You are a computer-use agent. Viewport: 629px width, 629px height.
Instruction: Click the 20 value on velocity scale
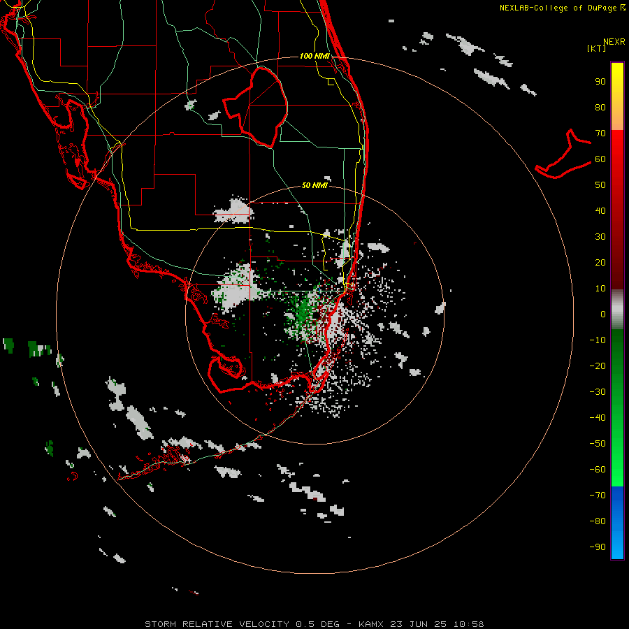point(600,263)
